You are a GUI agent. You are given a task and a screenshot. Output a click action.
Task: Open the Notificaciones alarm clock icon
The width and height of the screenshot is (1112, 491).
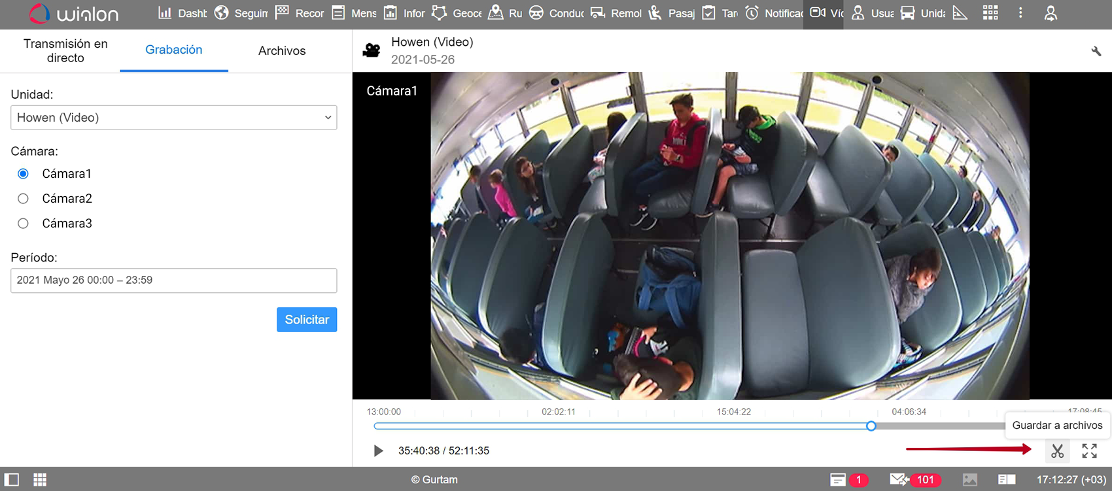(752, 13)
